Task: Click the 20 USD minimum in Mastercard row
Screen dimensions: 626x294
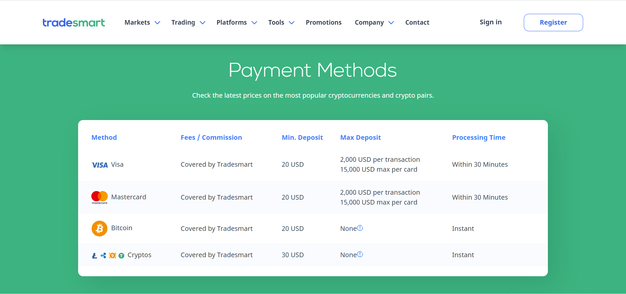Action: [293, 197]
